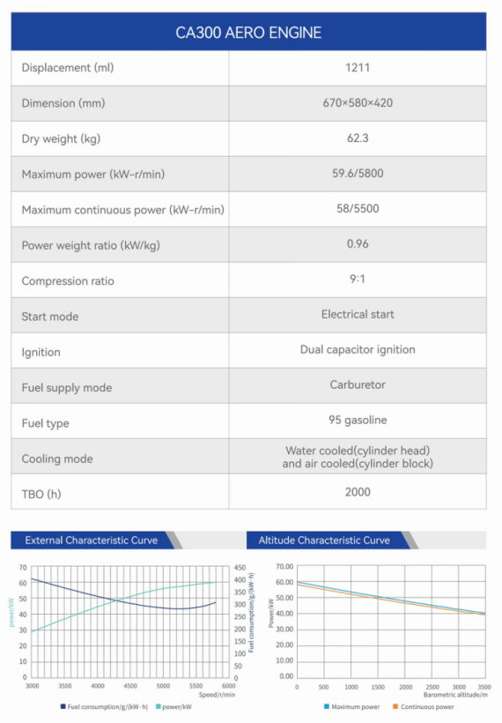The image size is (502, 723).
Task: Click the orange Continuous power legend swatch
Action: click(x=395, y=706)
